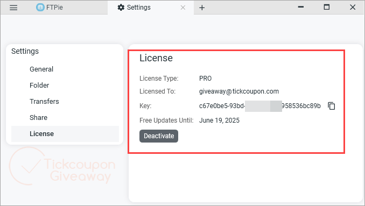Screen dimensions: 365x206
Task: Click the gear icon on the Settings tab
Action: pyautogui.click(x=121, y=8)
